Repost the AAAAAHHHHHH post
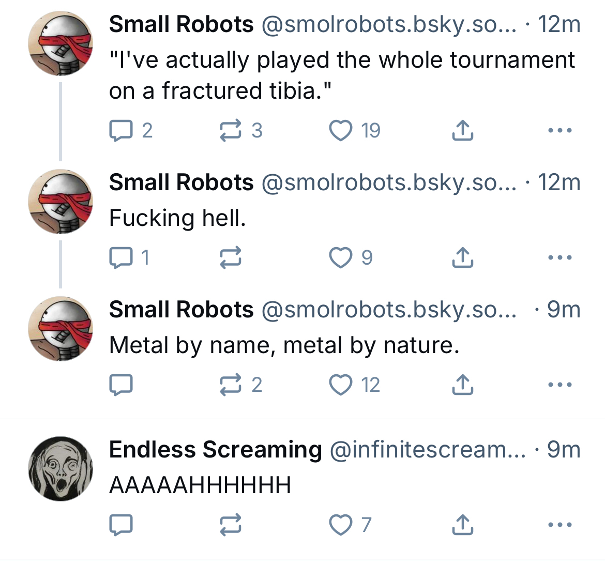The width and height of the screenshot is (605, 565). tap(231, 525)
